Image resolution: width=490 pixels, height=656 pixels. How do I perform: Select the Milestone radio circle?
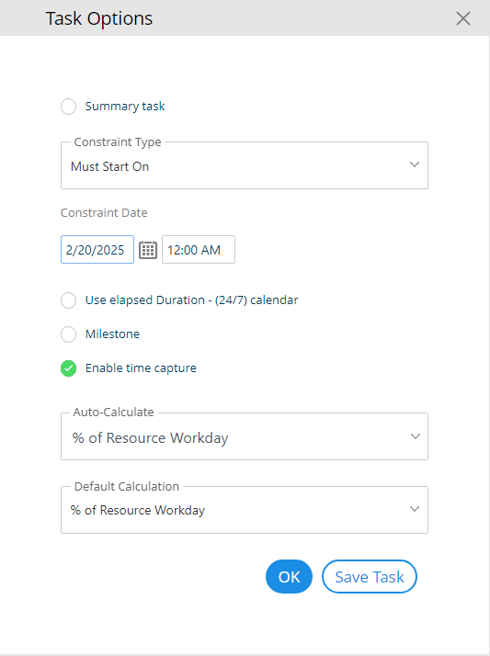(69, 334)
